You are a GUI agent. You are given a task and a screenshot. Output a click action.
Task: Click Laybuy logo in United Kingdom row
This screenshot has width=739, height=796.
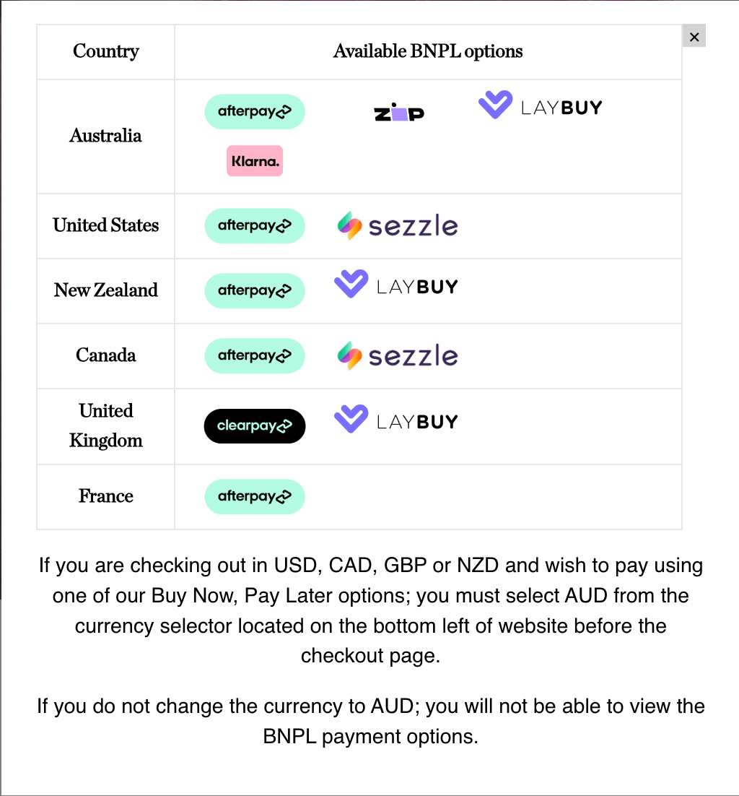point(396,420)
